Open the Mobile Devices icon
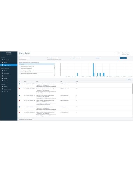 [2, 76]
